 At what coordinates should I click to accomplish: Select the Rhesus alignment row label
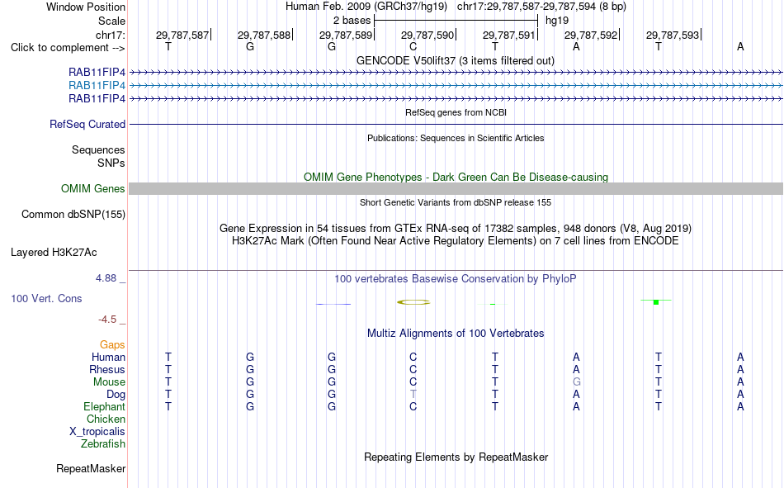point(107,369)
